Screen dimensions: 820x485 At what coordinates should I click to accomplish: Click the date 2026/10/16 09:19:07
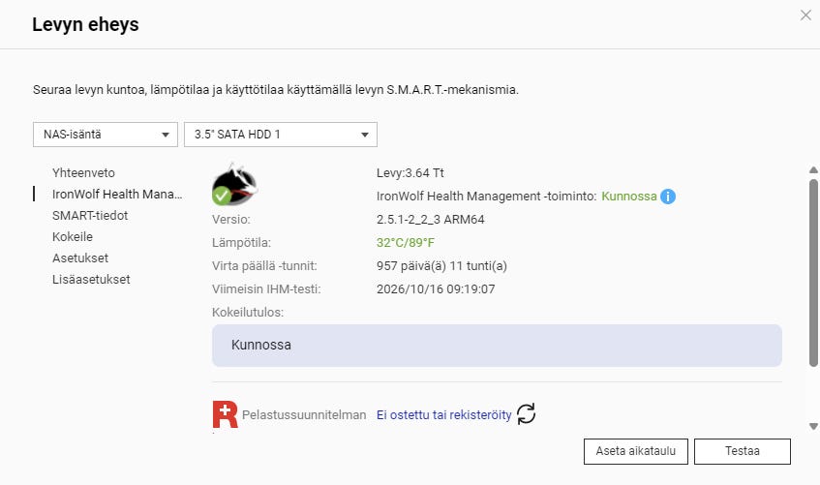click(436, 289)
